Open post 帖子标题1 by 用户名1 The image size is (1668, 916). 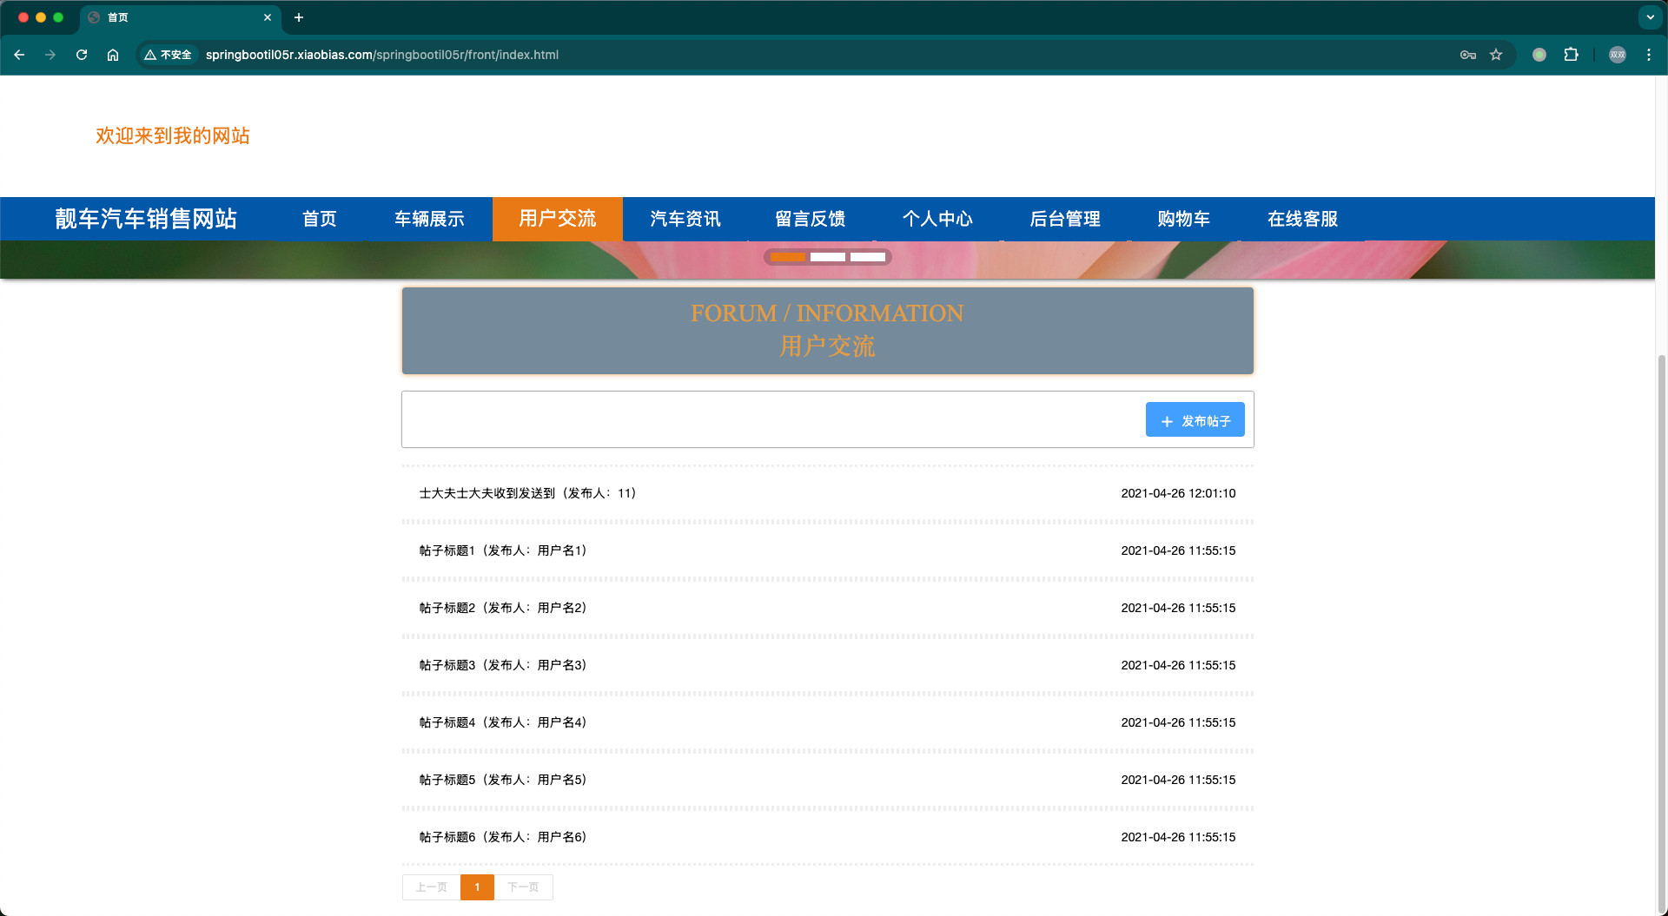[x=827, y=550]
